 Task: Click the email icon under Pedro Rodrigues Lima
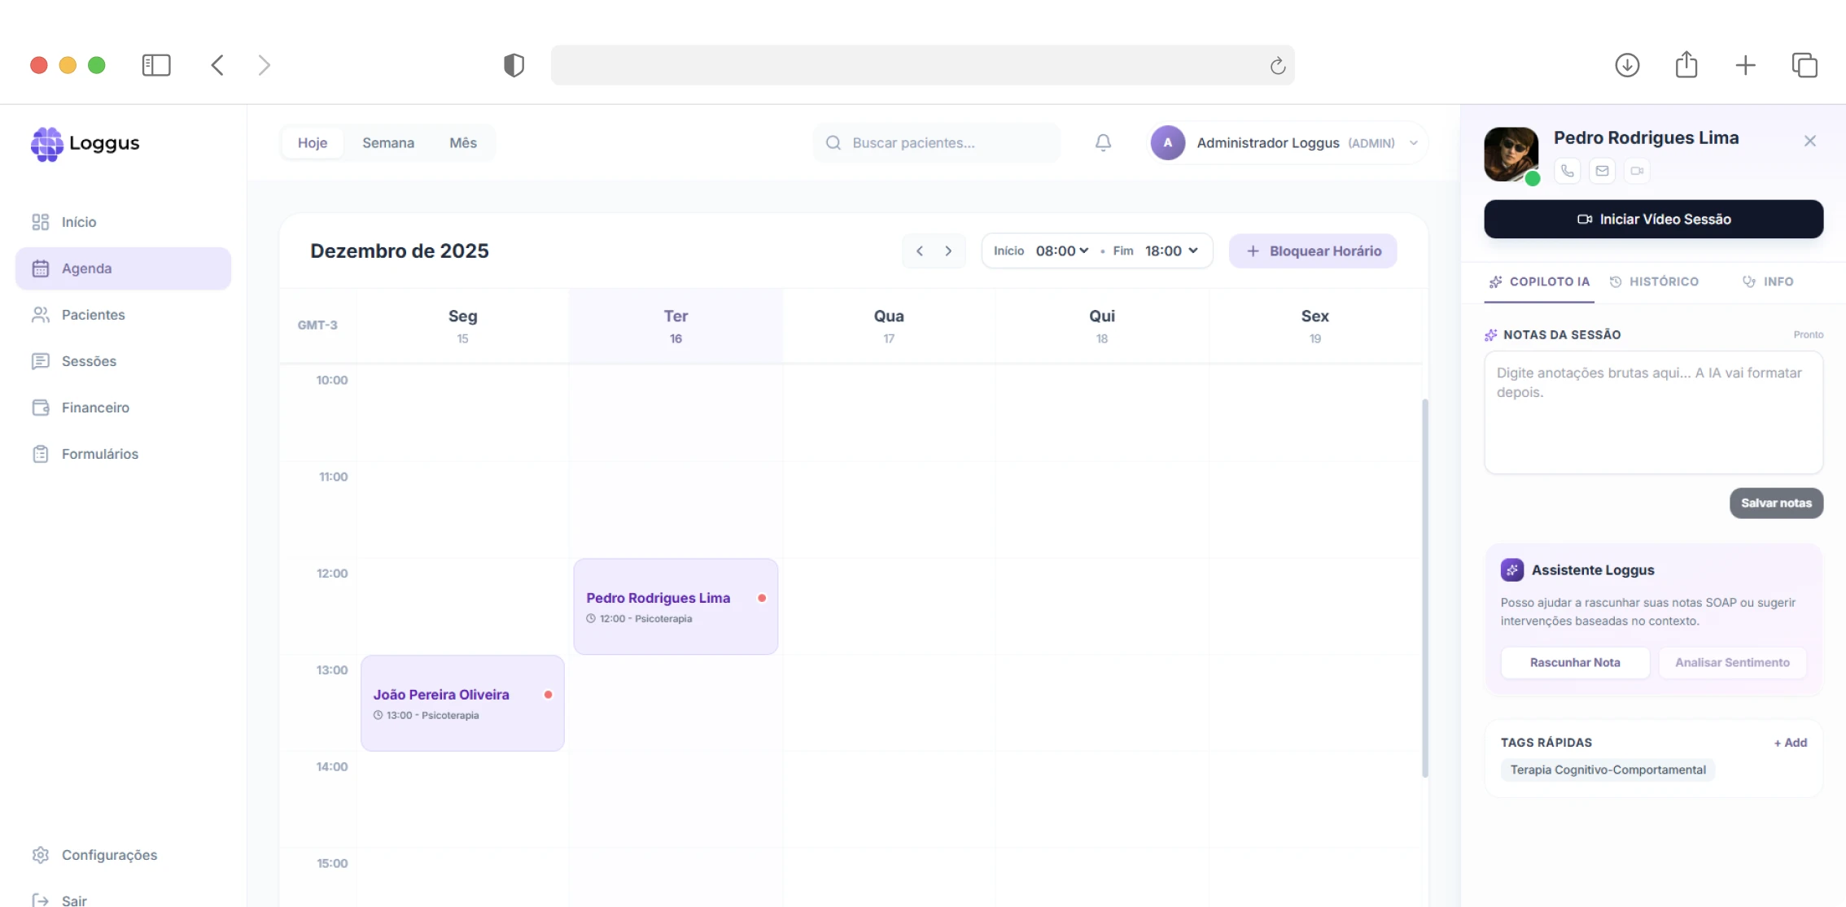click(x=1602, y=171)
